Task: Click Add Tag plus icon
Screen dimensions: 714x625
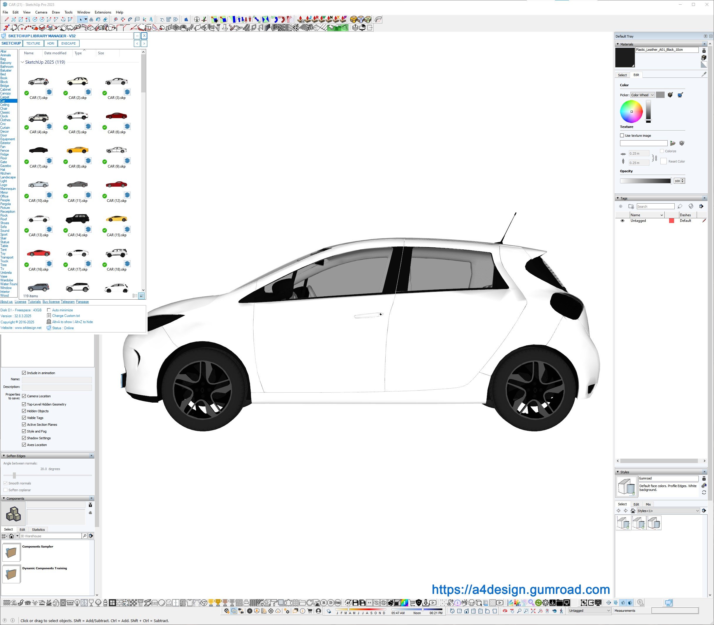Action: tap(620, 207)
